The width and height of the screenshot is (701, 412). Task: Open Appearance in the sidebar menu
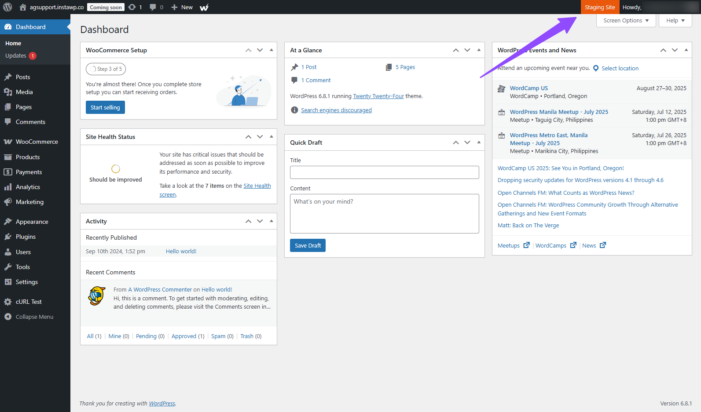tap(32, 222)
